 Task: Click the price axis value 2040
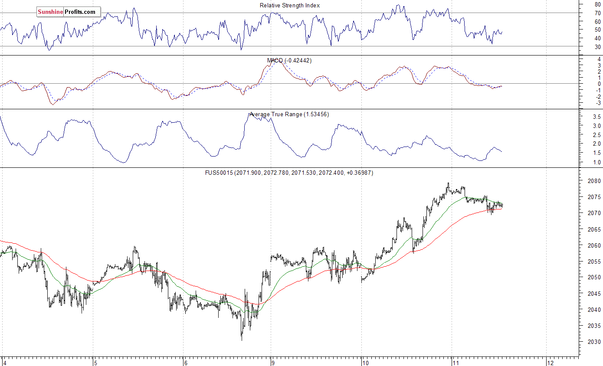tap(595, 310)
